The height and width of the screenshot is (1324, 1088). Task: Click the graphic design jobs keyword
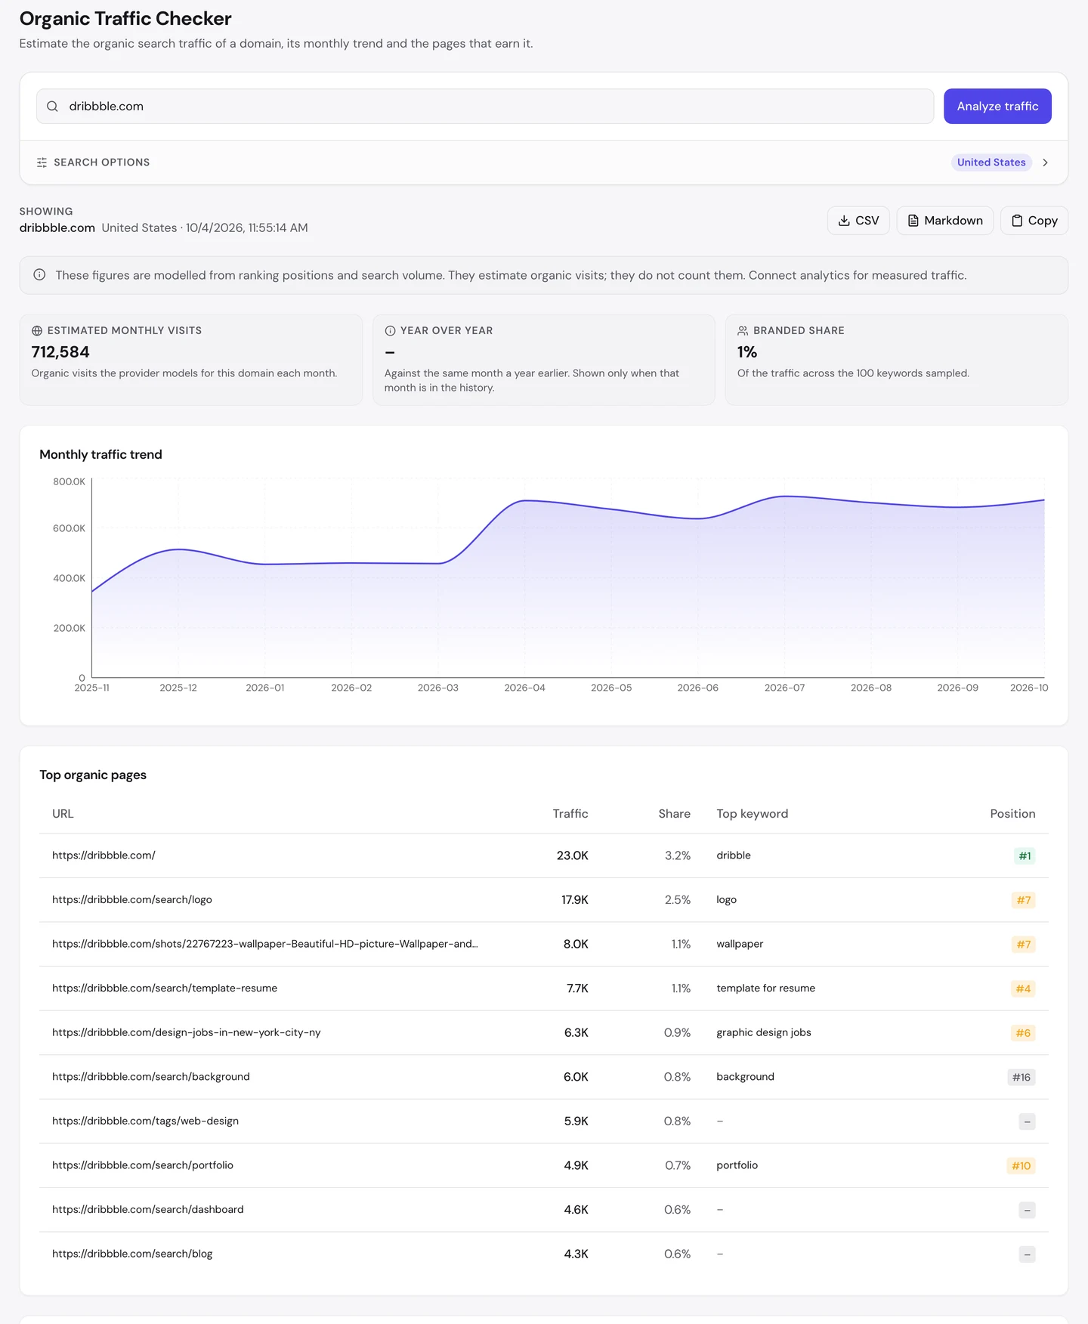coord(764,1032)
